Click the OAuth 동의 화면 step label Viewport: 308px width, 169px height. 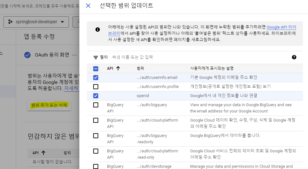pos(52,55)
